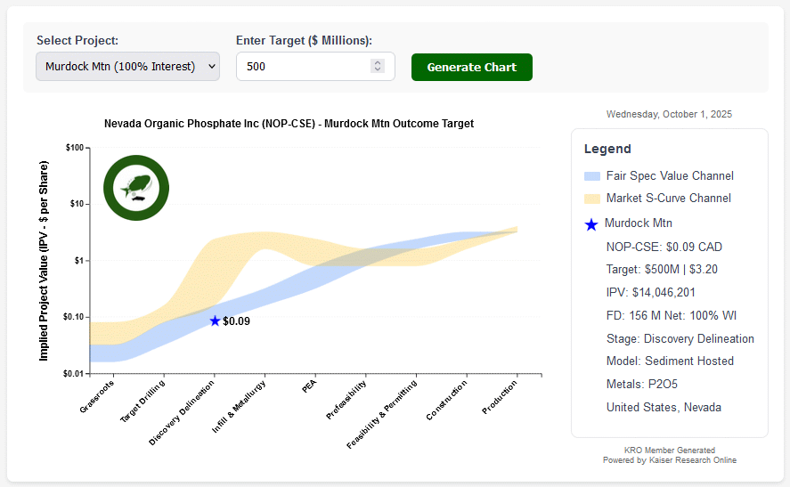Click the Implied Project Value y-axis title
790x487 pixels.
click(x=44, y=261)
